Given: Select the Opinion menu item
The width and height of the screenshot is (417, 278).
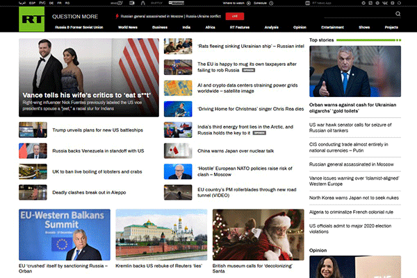Looking at the screenshot, I should click(300, 27).
